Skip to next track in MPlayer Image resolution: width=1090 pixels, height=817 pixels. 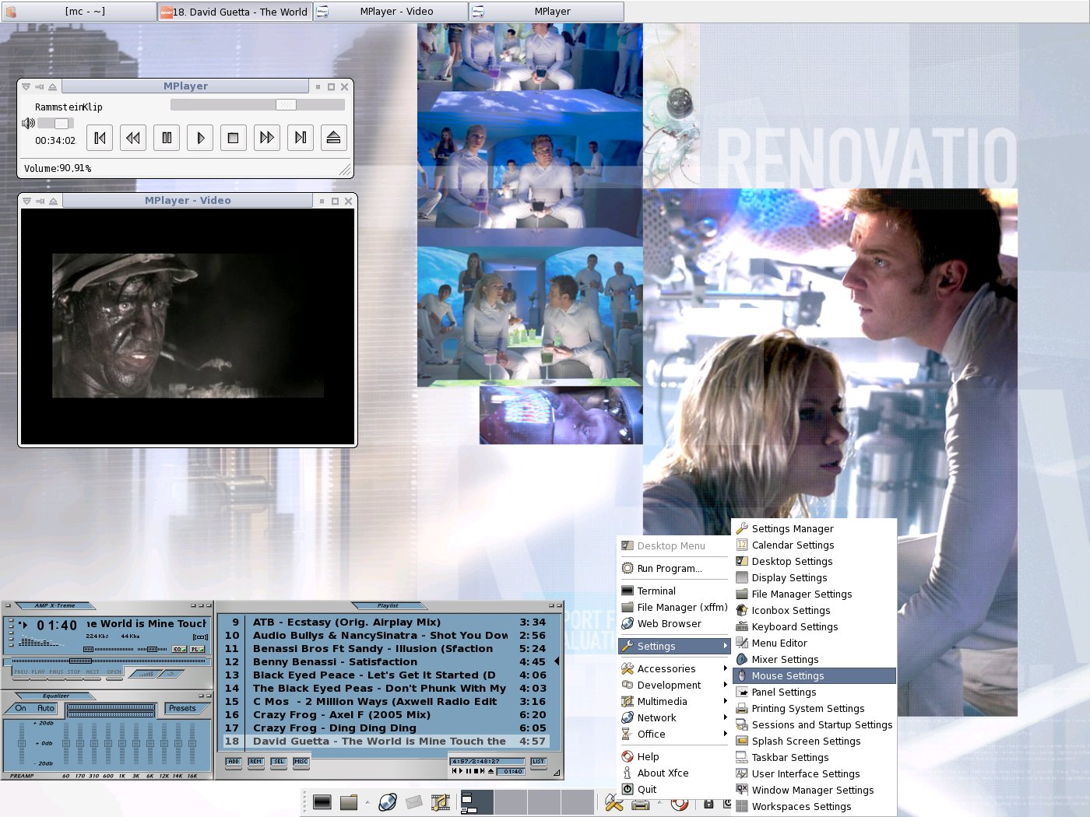pos(300,138)
